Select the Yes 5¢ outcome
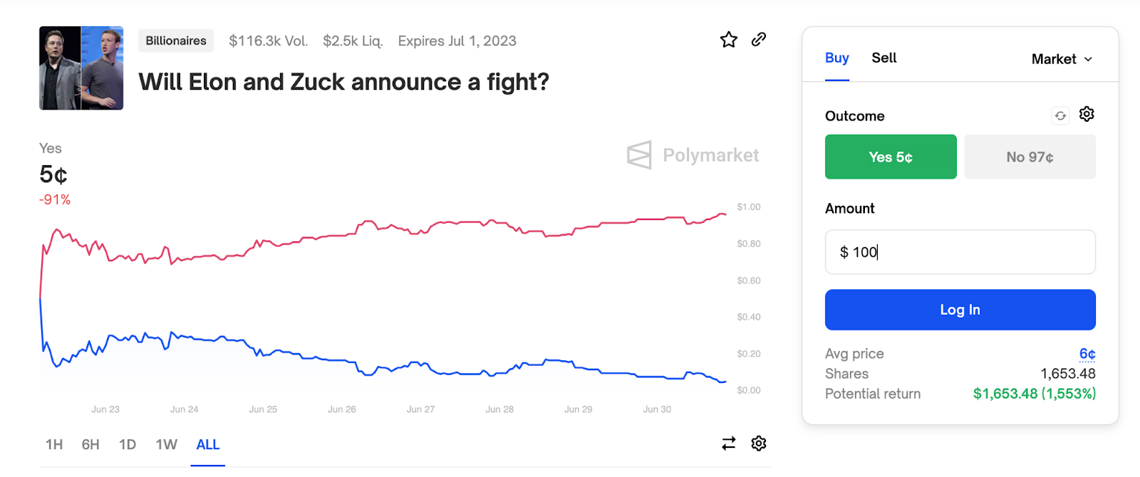Screen dimensions: 1140x477 click(891, 157)
